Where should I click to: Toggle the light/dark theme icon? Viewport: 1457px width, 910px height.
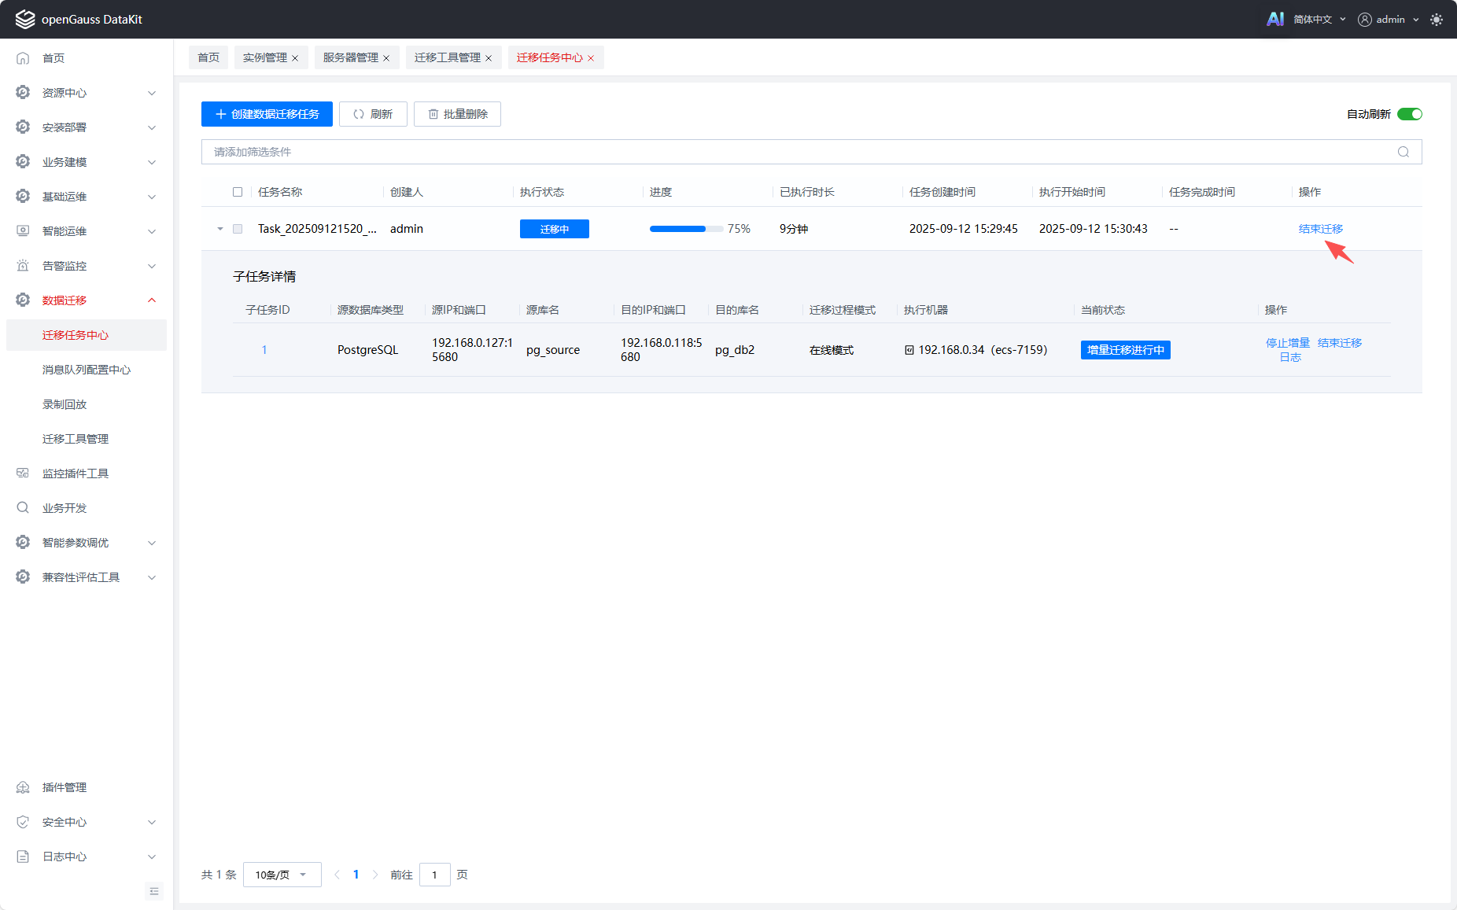tap(1437, 20)
